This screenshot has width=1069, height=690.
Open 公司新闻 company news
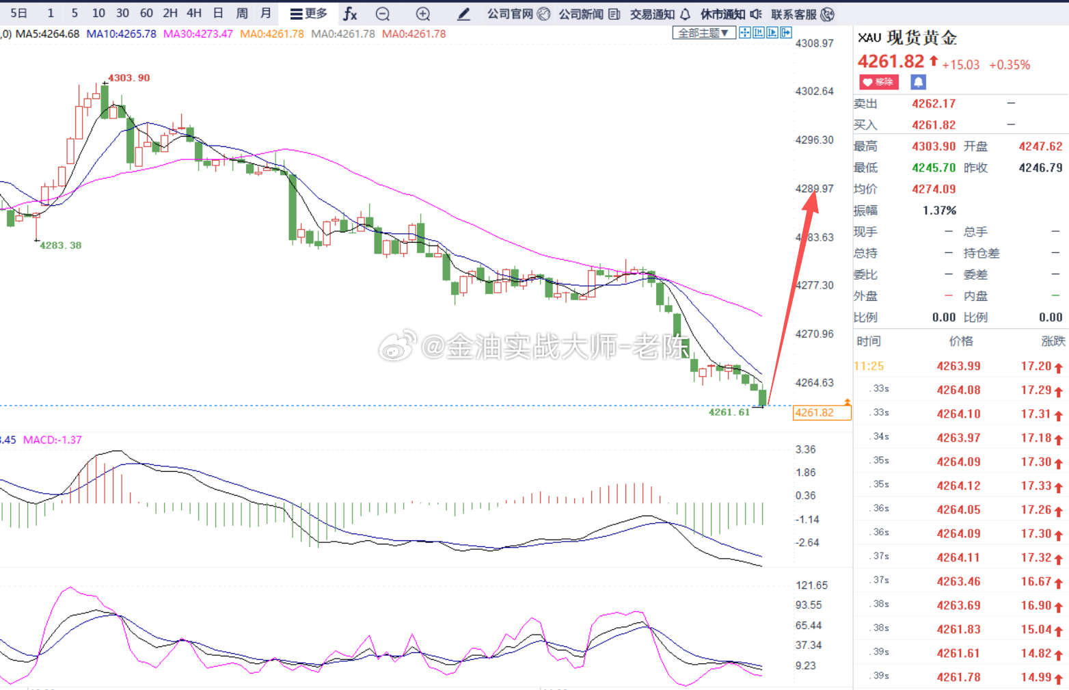[589, 14]
